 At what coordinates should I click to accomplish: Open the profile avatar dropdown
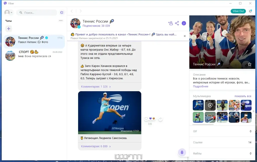8,12
